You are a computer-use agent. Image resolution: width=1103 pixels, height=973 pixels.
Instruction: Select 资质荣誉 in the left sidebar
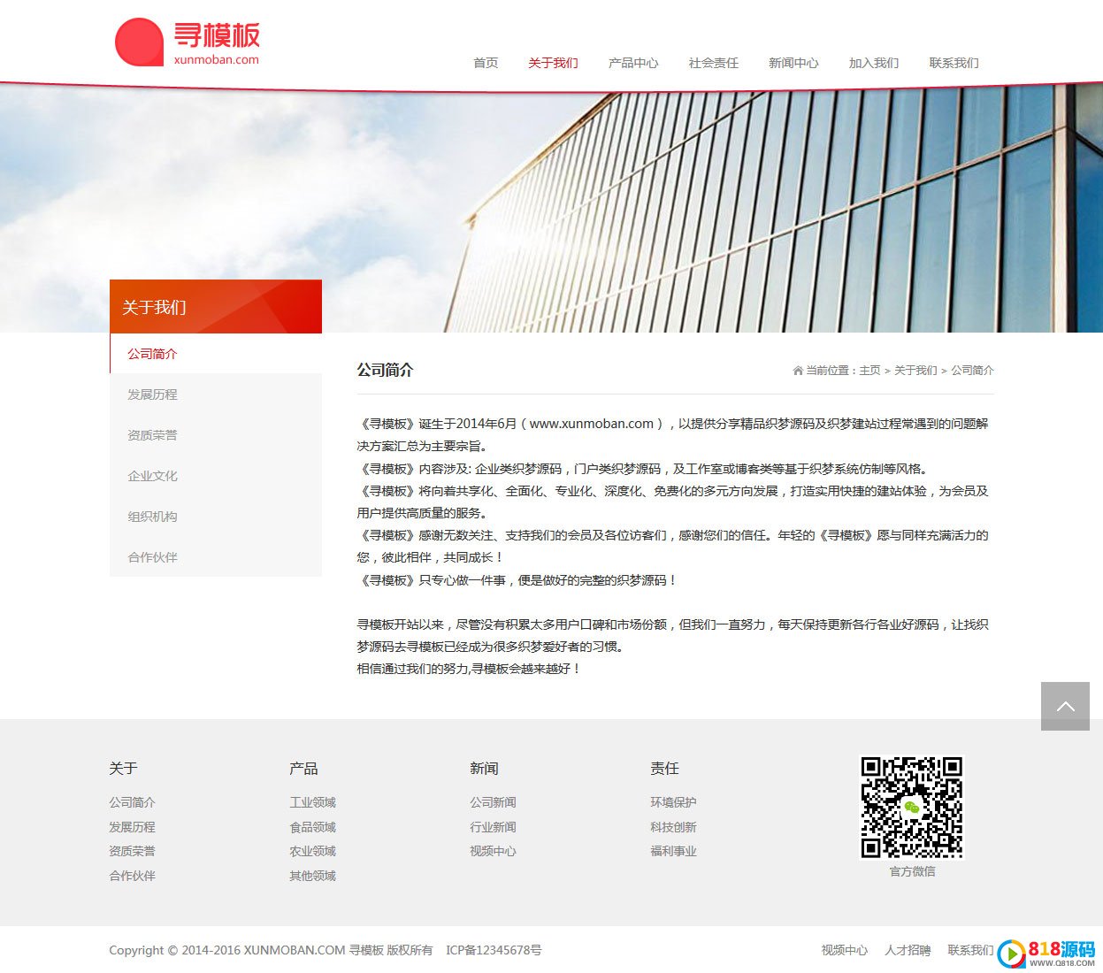click(x=216, y=435)
